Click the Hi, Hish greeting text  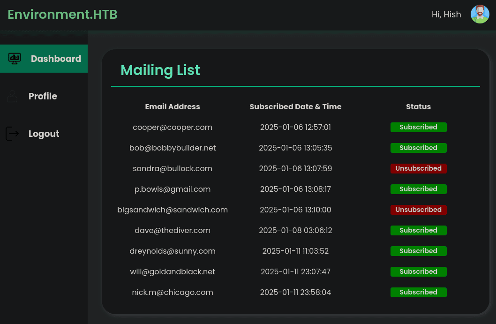(446, 15)
